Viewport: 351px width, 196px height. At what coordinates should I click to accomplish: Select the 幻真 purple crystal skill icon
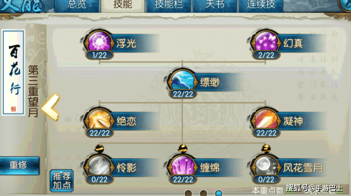click(x=266, y=42)
